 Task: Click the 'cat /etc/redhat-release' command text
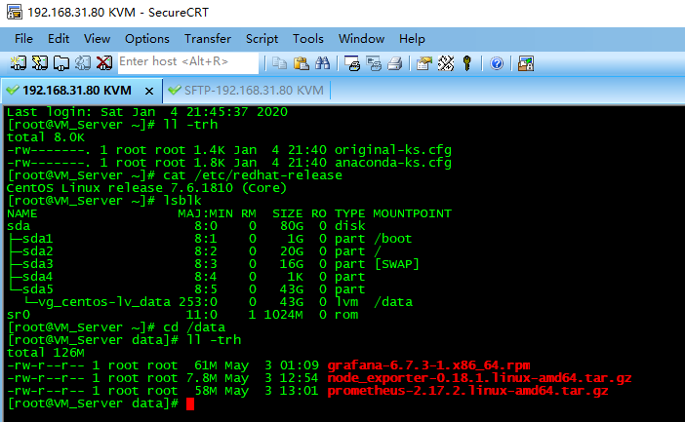pos(253,175)
